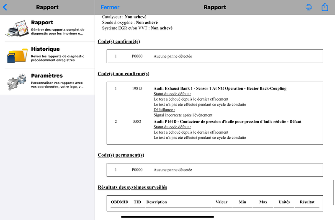335x220 pixels.
Task: Tap the Valeur column header
Action: click(222, 202)
